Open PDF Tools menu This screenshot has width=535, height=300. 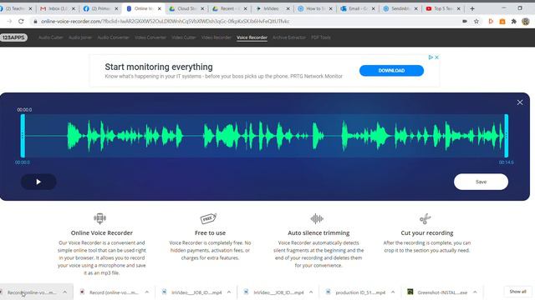(x=321, y=37)
